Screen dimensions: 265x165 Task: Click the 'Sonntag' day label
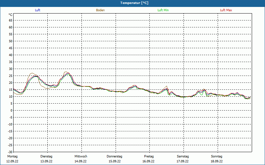click(x=217, y=156)
